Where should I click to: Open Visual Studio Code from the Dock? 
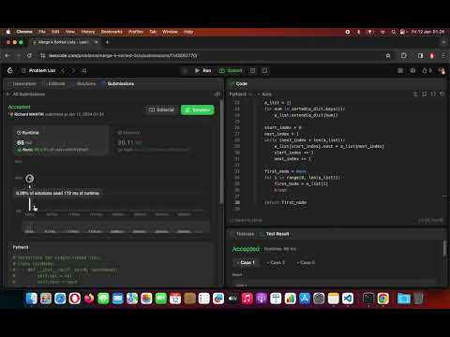click(348, 299)
